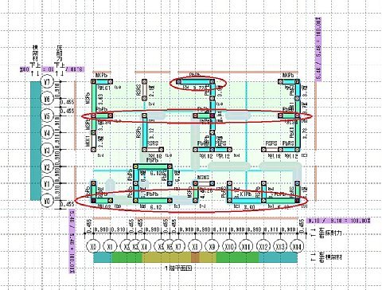Image resolution: width=382 pixels, height=290 pixels.
Task: Select the vertical purple 5.46 ratio label at top right
Action: point(318,49)
